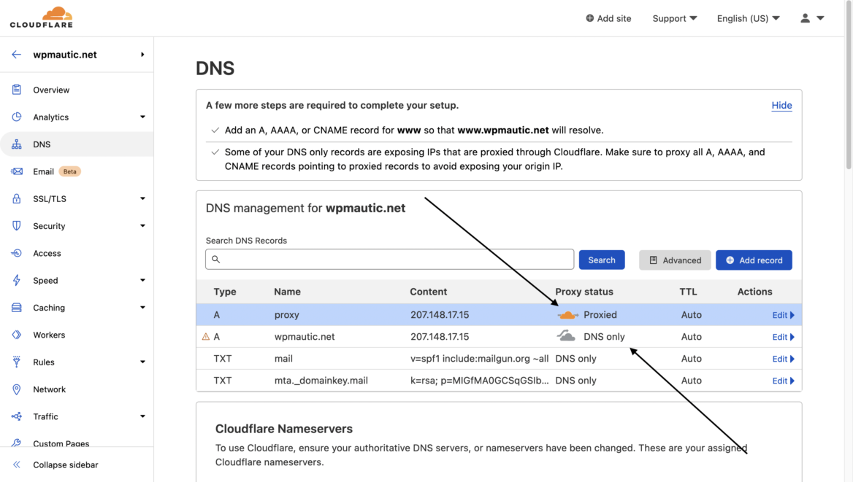The image size is (853, 482).
Task: Select the Access icon in sidebar
Action: click(x=15, y=253)
